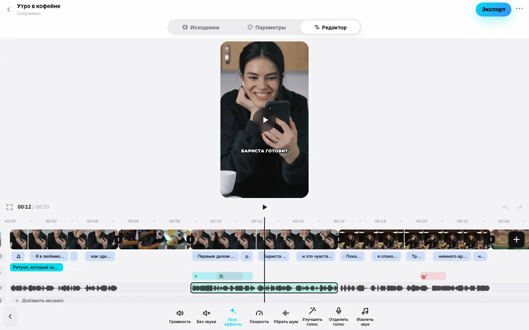This screenshot has width=529, height=330.
Task: Apply Убрать шум noise removal
Action: (x=286, y=317)
